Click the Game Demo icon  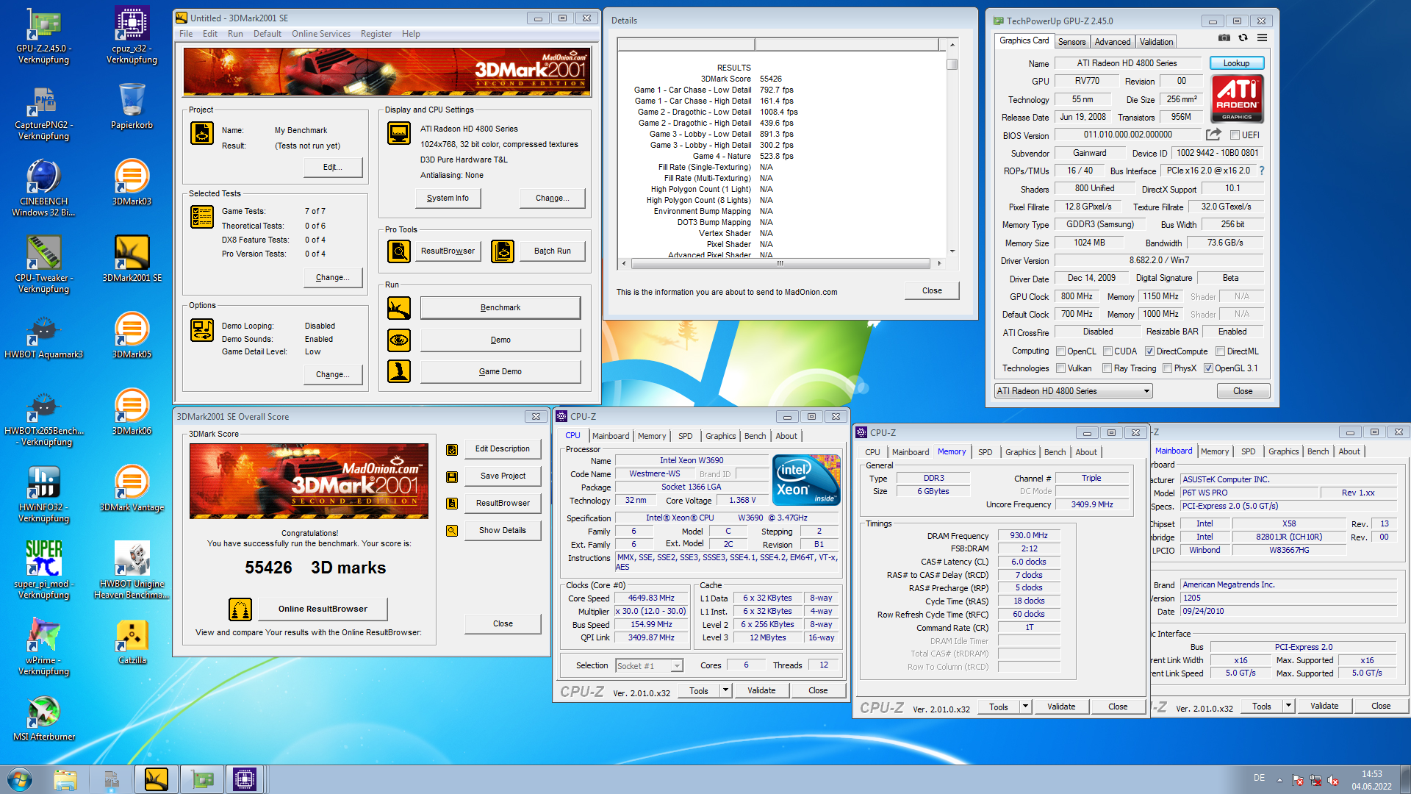[399, 372]
